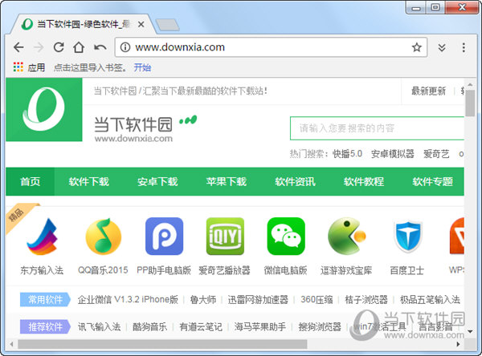Bookmark this page with the star icon

(x=416, y=47)
